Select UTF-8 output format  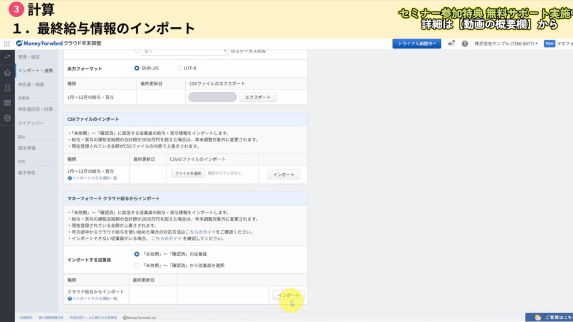pyautogui.click(x=180, y=68)
